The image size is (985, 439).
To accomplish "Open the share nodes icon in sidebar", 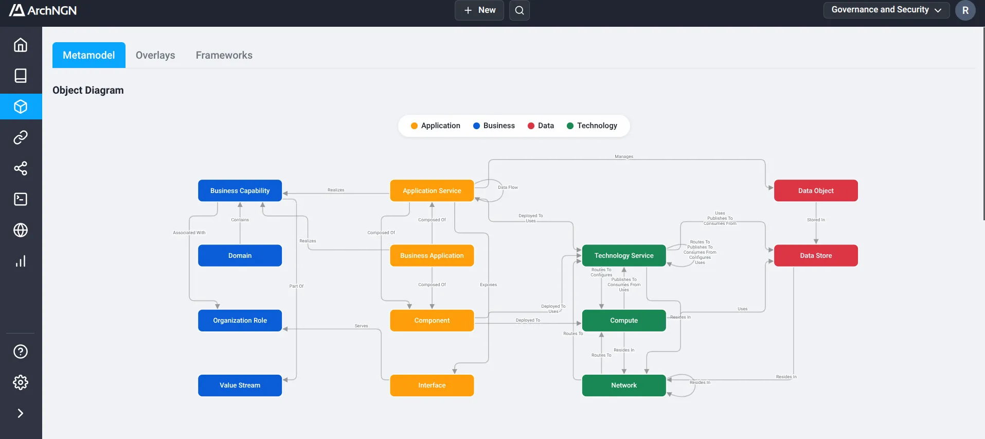I will pos(21,168).
